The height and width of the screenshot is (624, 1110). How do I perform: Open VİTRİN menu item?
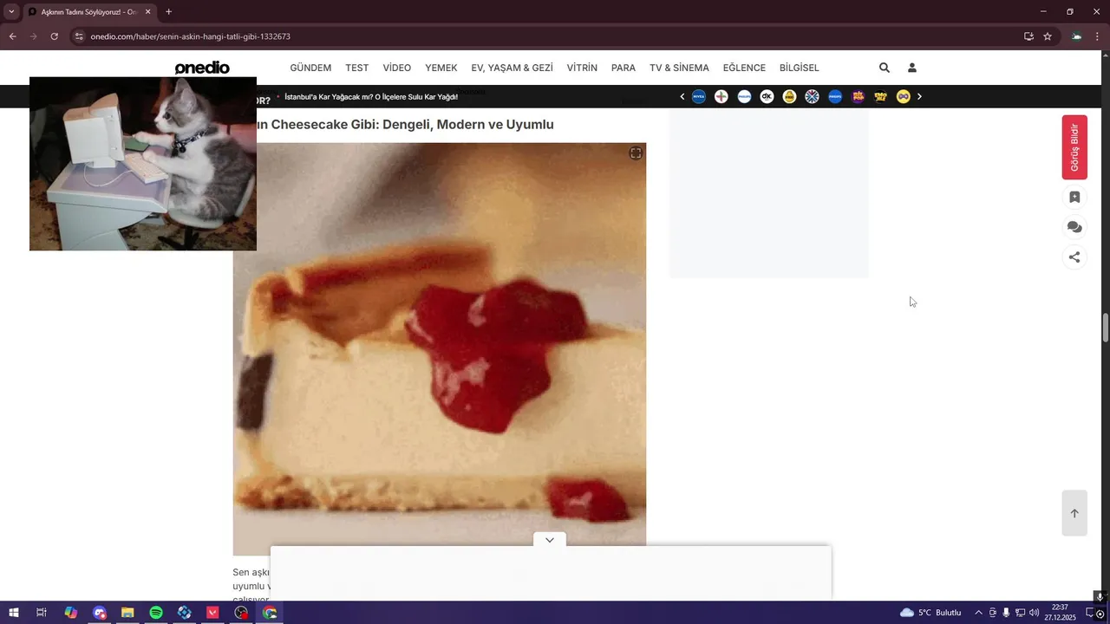point(582,68)
